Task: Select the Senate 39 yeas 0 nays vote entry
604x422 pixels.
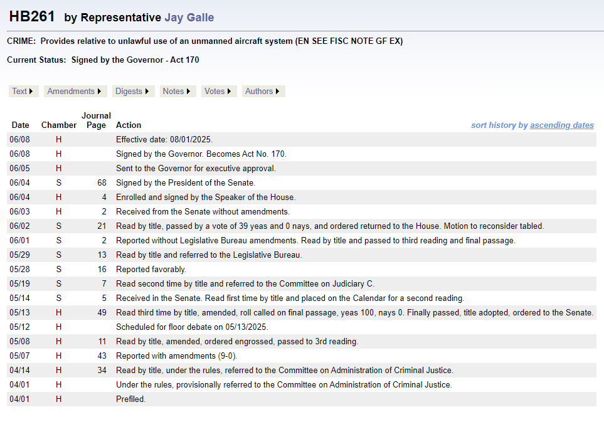Action: coord(330,226)
